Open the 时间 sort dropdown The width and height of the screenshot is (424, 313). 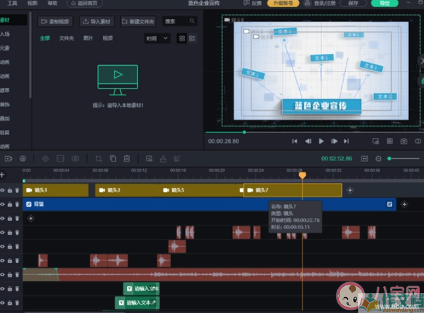click(157, 39)
